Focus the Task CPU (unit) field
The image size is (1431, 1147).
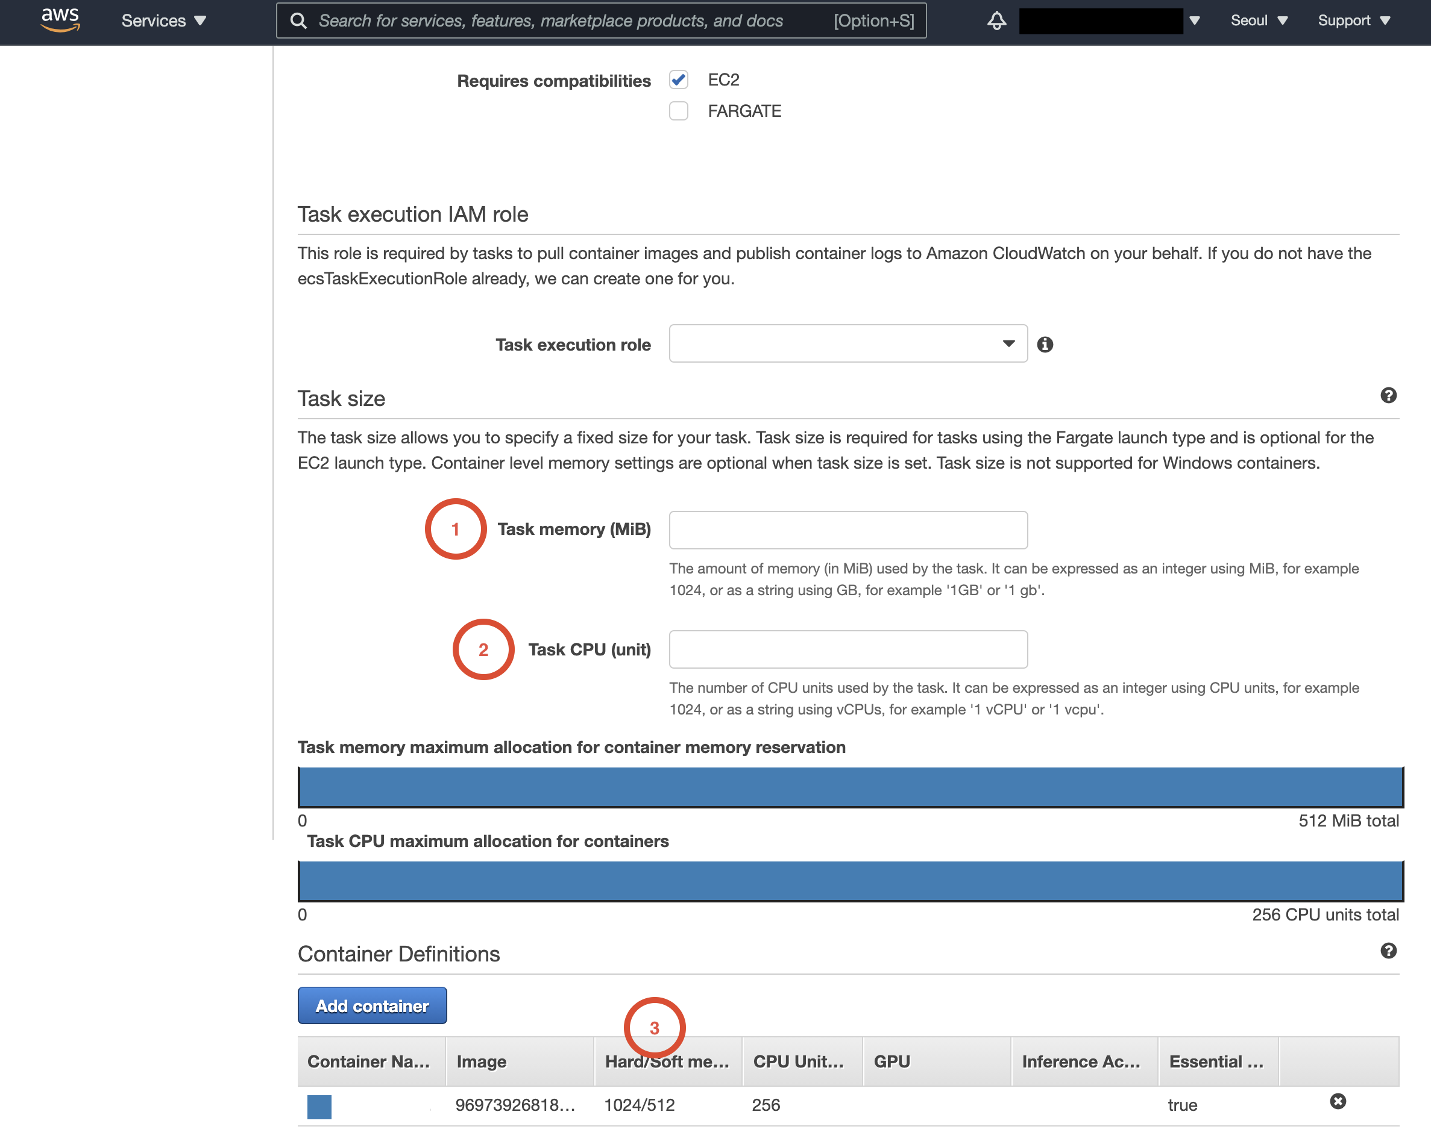point(848,649)
